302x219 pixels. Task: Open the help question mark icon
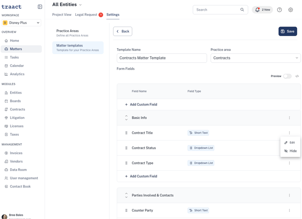coord(279,9)
